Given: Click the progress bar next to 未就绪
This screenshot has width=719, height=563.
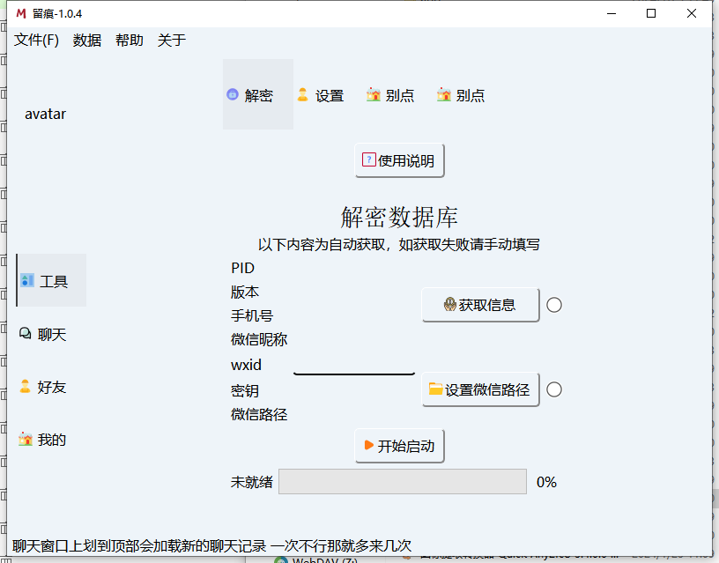Looking at the screenshot, I should [403, 481].
